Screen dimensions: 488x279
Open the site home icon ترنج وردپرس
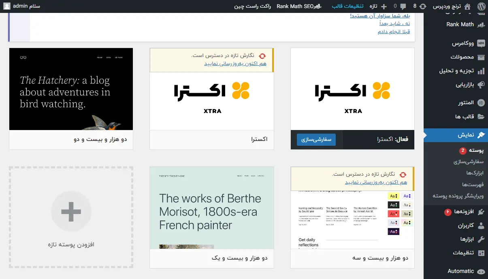[467, 6]
